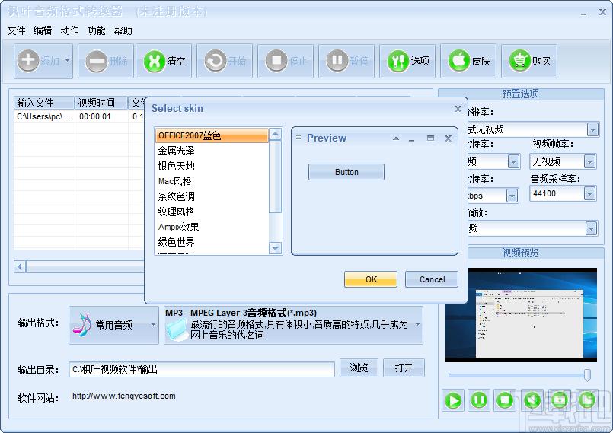The height and width of the screenshot is (433, 613).
Task: Open the 常用音频 output format category dropdown
Action: 113,325
